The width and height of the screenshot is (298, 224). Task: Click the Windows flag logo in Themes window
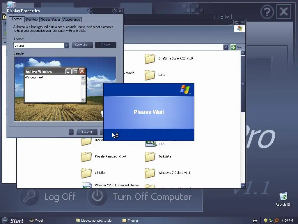(x=240, y=29)
